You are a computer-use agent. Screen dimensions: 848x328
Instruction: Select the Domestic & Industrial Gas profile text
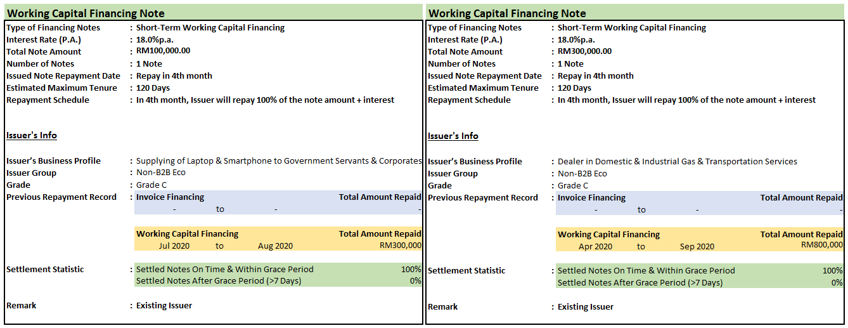678,162
